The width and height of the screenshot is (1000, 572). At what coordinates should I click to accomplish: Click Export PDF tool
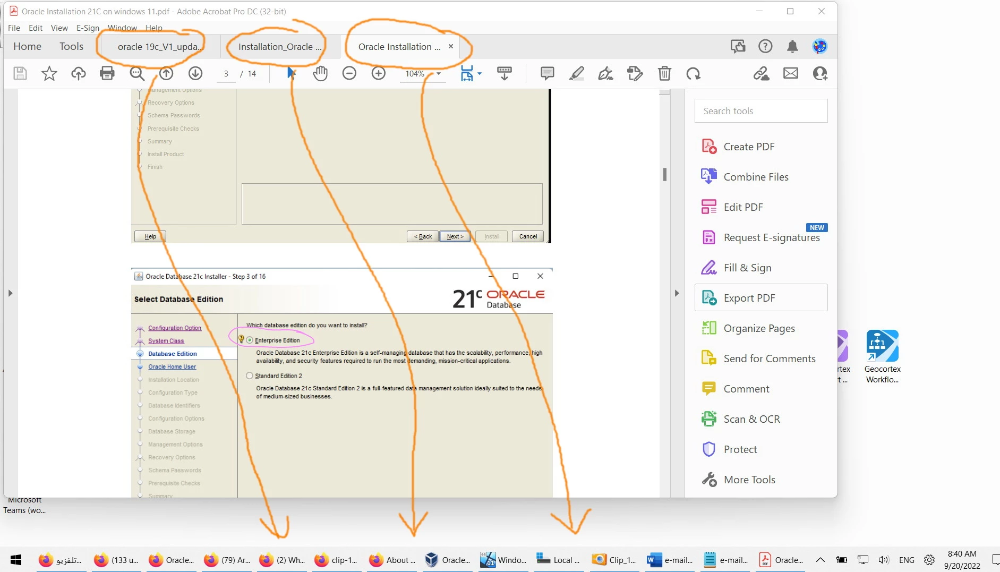tap(760, 298)
